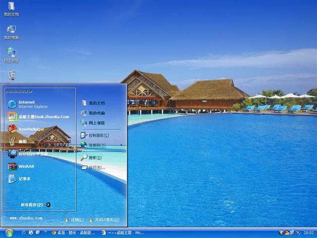Click first quick launch icon beside Start orb

pyautogui.click(x=24, y=233)
